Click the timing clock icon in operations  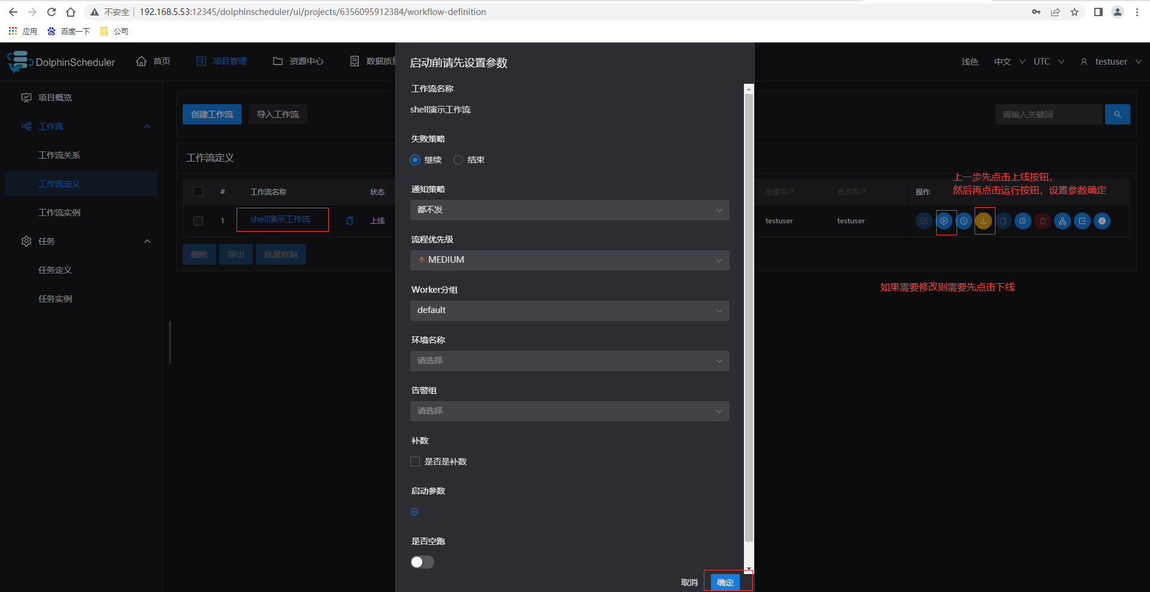click(x=964, y=221)
